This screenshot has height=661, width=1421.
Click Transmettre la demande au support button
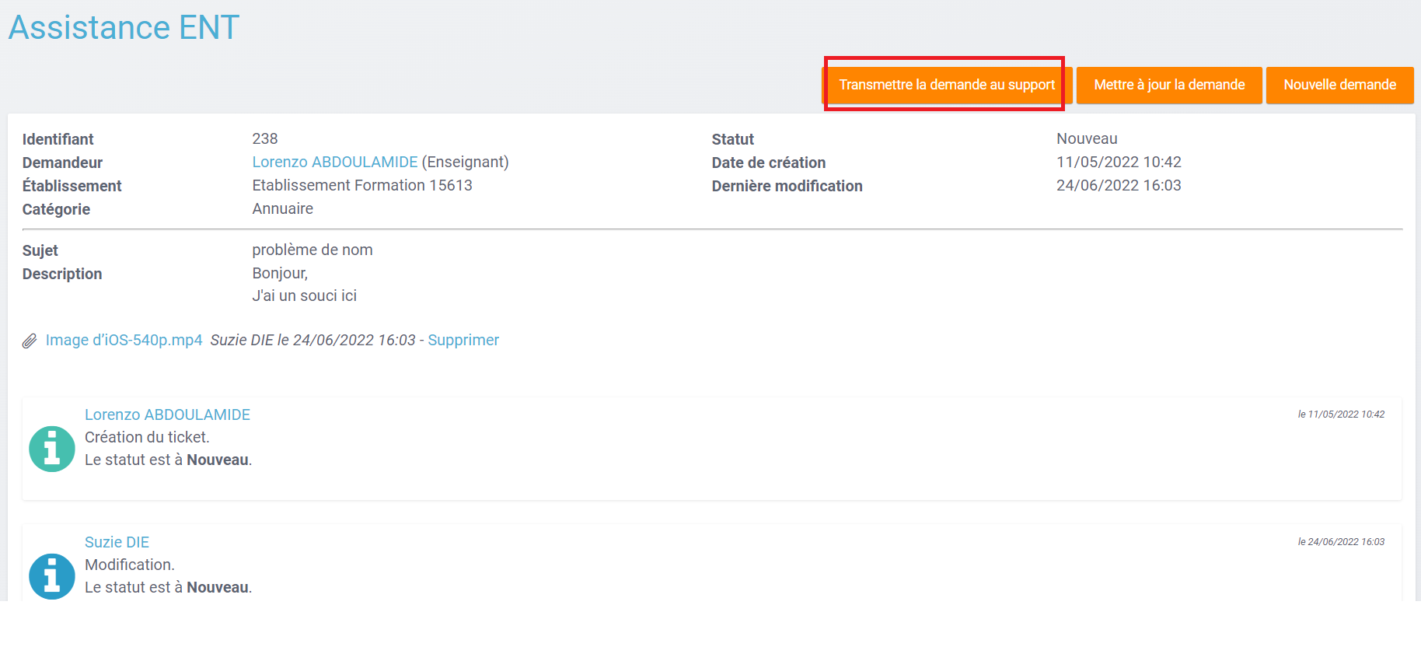coord(946,85)
